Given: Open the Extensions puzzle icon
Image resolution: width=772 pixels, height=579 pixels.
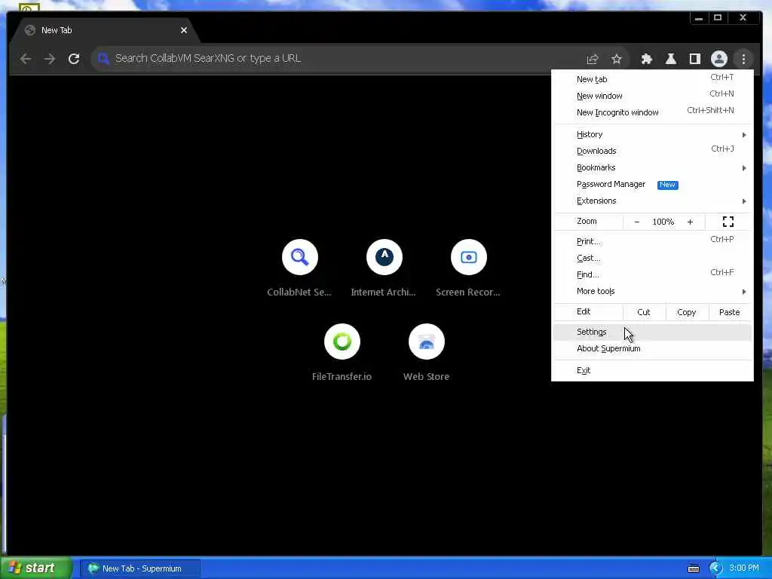Looking at the screenshot, I should (646, 59).
